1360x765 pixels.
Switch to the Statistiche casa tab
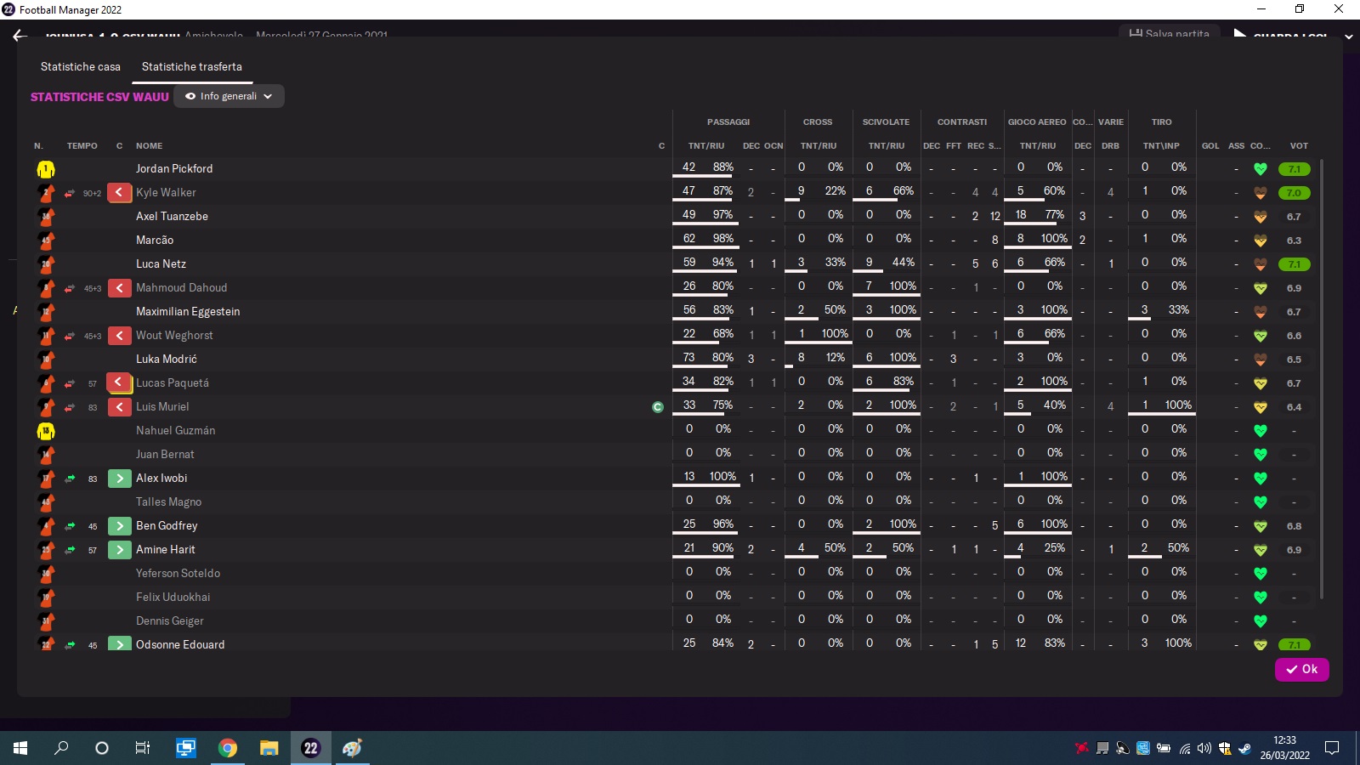point(81,66)
